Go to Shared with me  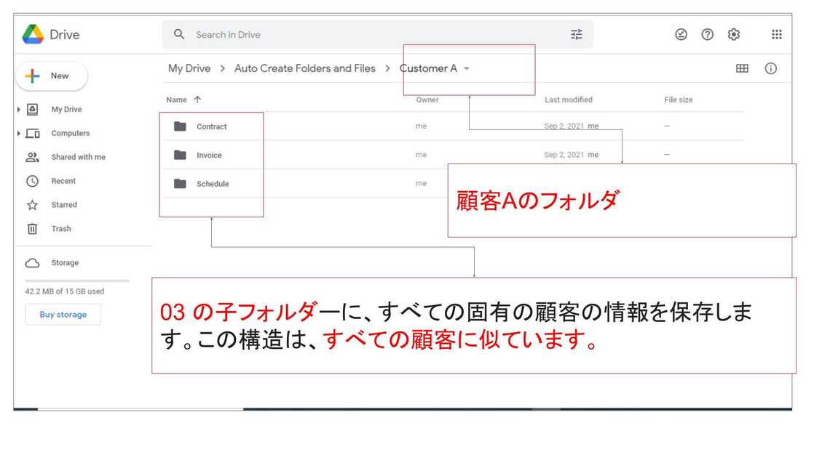click(x=78, y=157)
